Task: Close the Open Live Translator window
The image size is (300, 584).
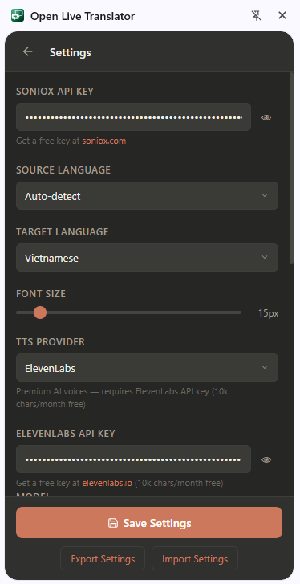Action: tap(282, 15)
